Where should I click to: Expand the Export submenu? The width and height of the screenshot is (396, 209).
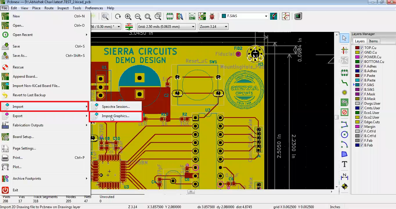click(x=45, y=116)
